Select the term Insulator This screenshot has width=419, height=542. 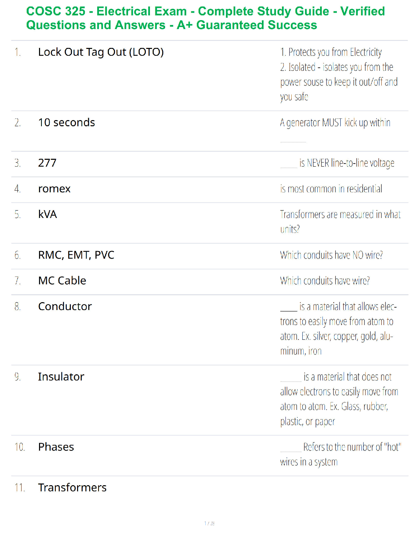click(x=61, y=377)
